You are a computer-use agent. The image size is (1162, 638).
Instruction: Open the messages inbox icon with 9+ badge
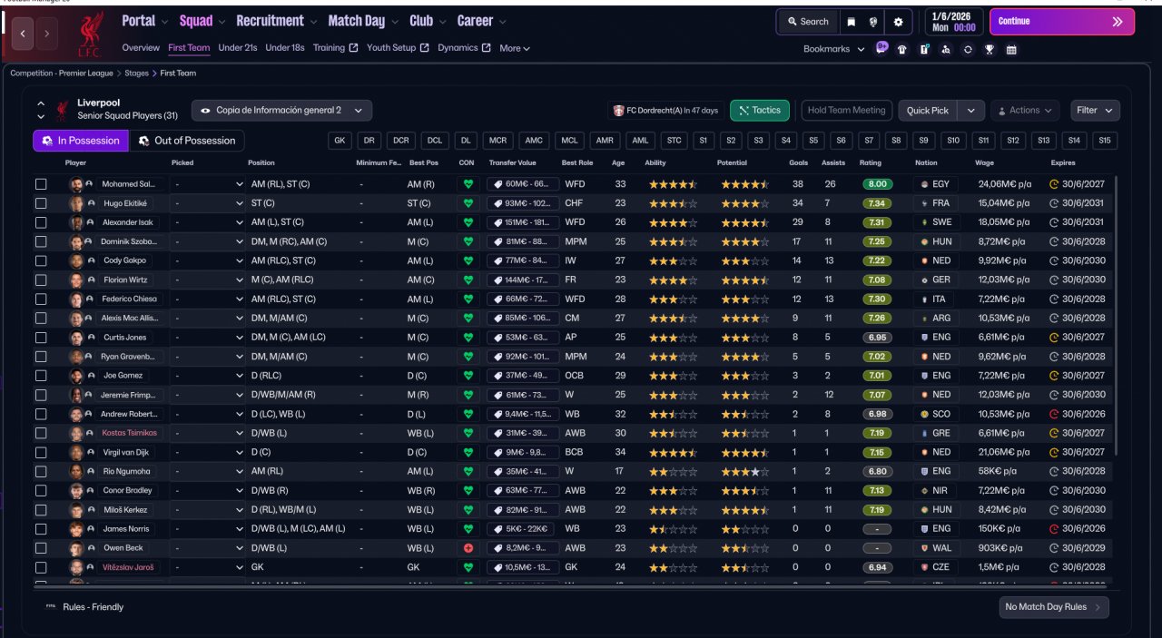881,48
